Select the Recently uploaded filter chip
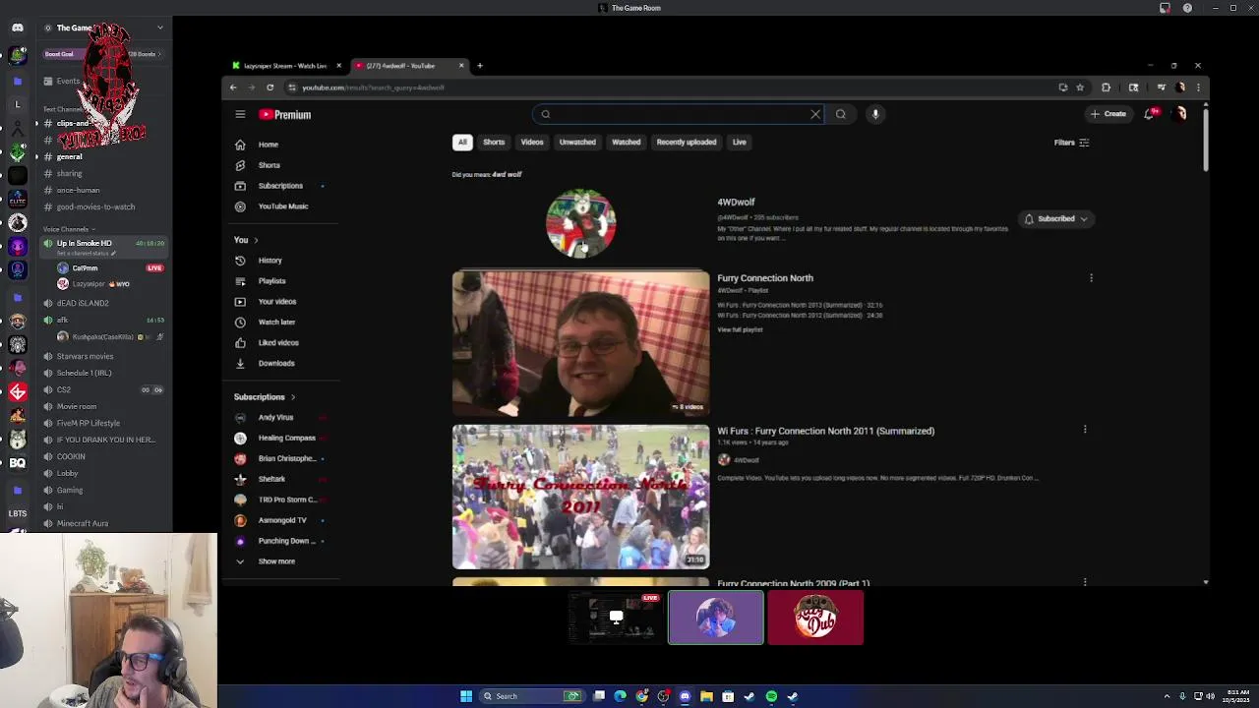This screenshot has width=1259, height=708. [687, 143]
